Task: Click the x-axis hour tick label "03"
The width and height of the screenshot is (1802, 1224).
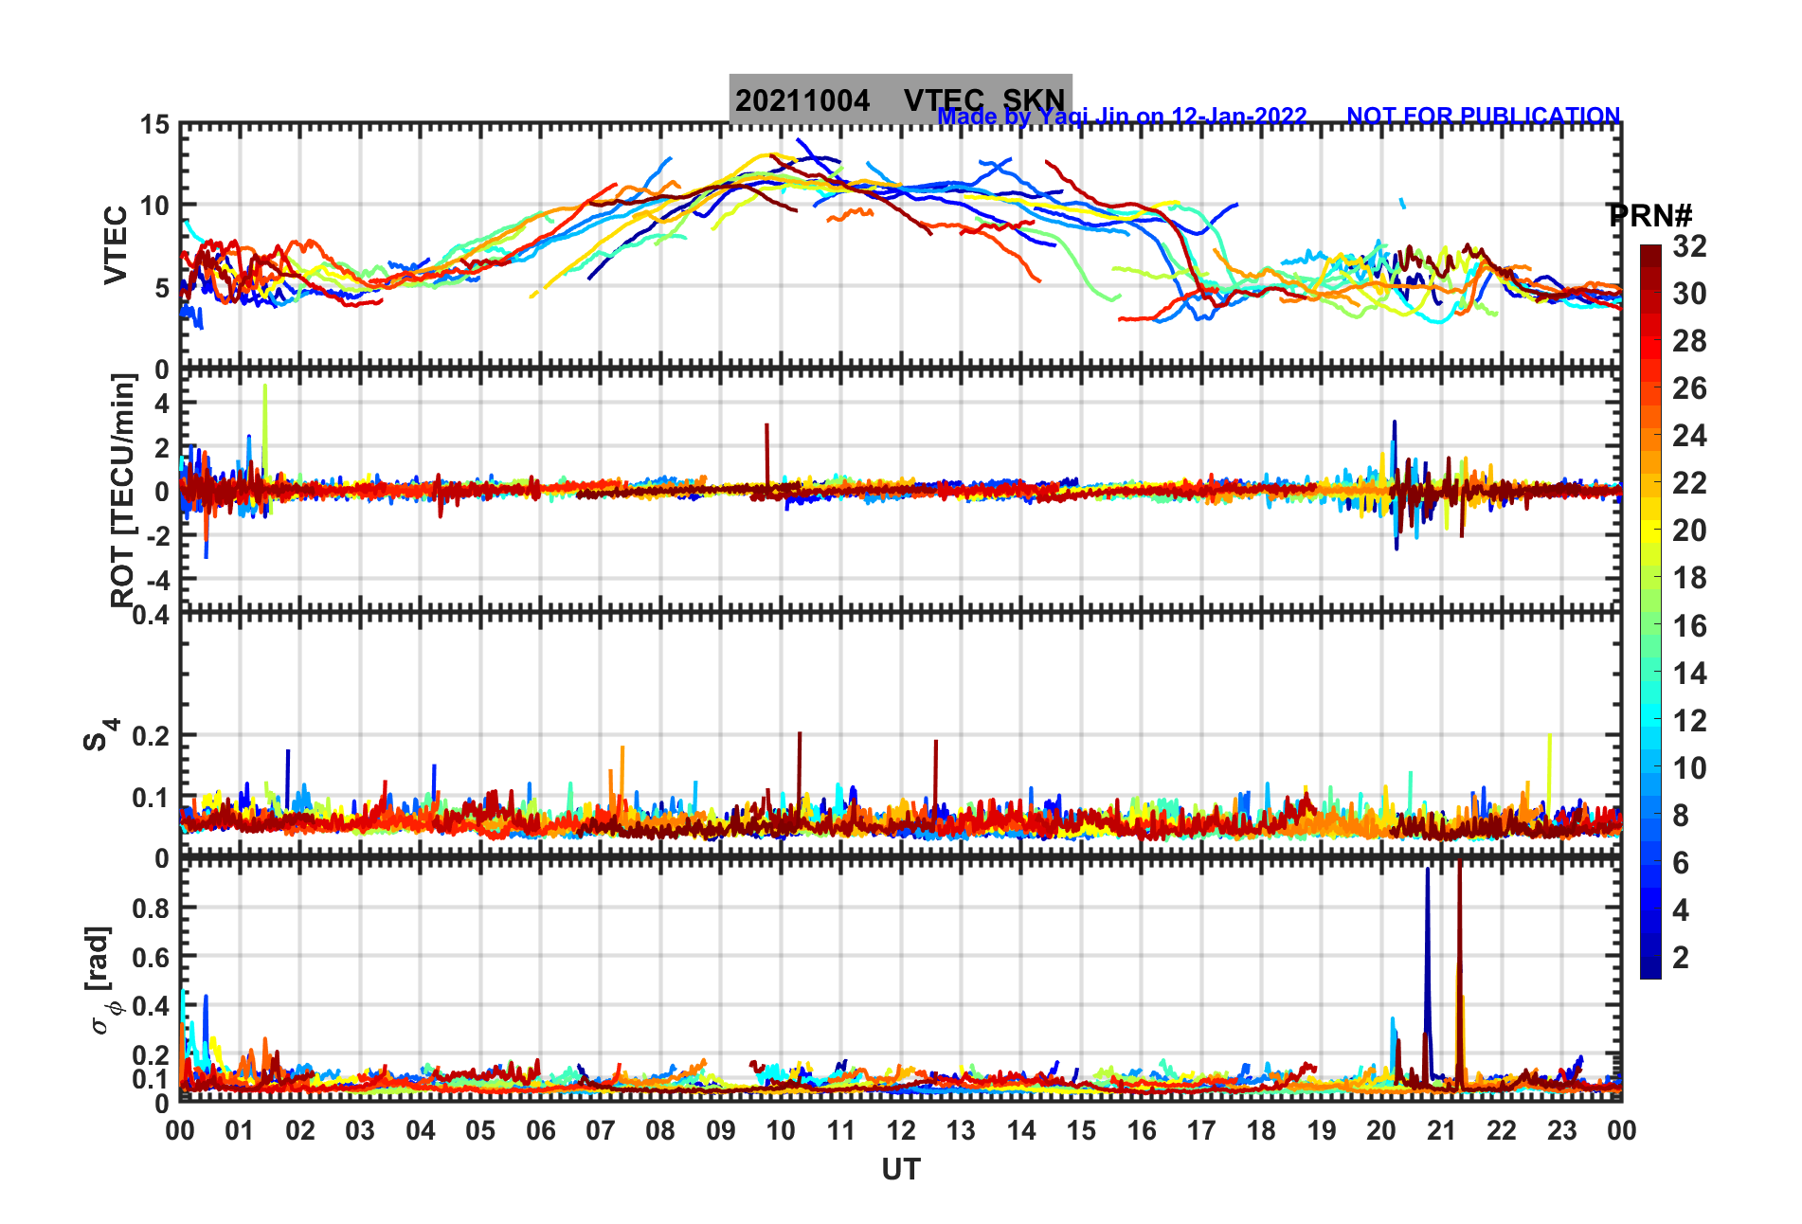Action: point(360,1130)
